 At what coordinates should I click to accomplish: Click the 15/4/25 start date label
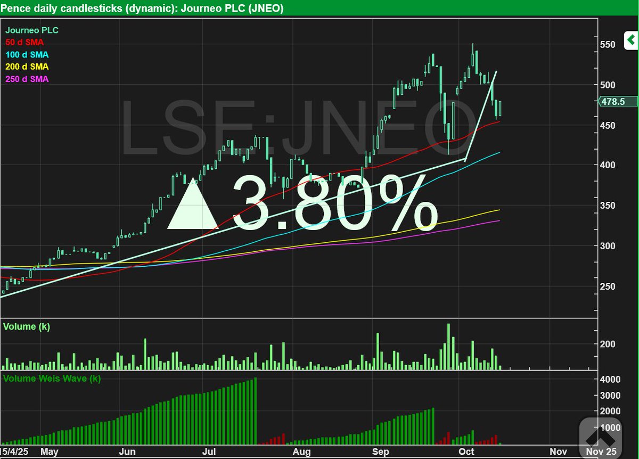[14, 452]
